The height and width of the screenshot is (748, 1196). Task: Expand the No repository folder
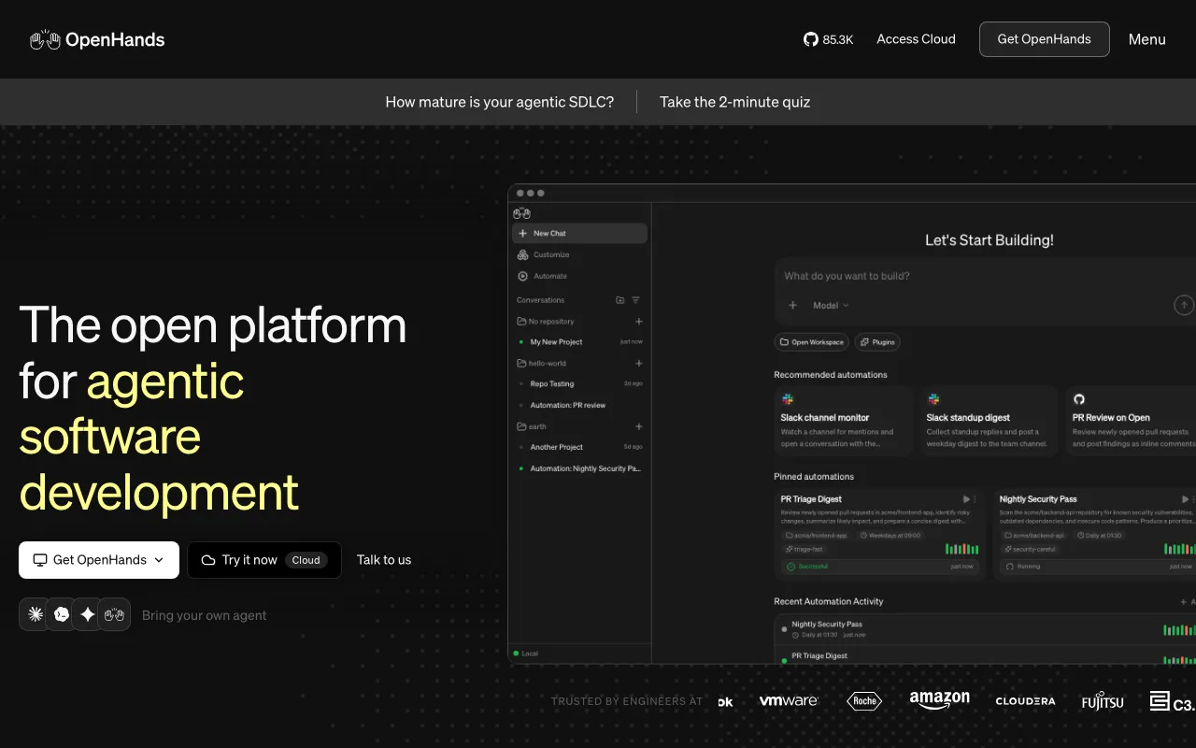547,322
